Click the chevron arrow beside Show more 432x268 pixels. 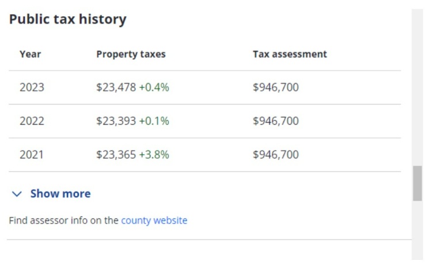17,194
